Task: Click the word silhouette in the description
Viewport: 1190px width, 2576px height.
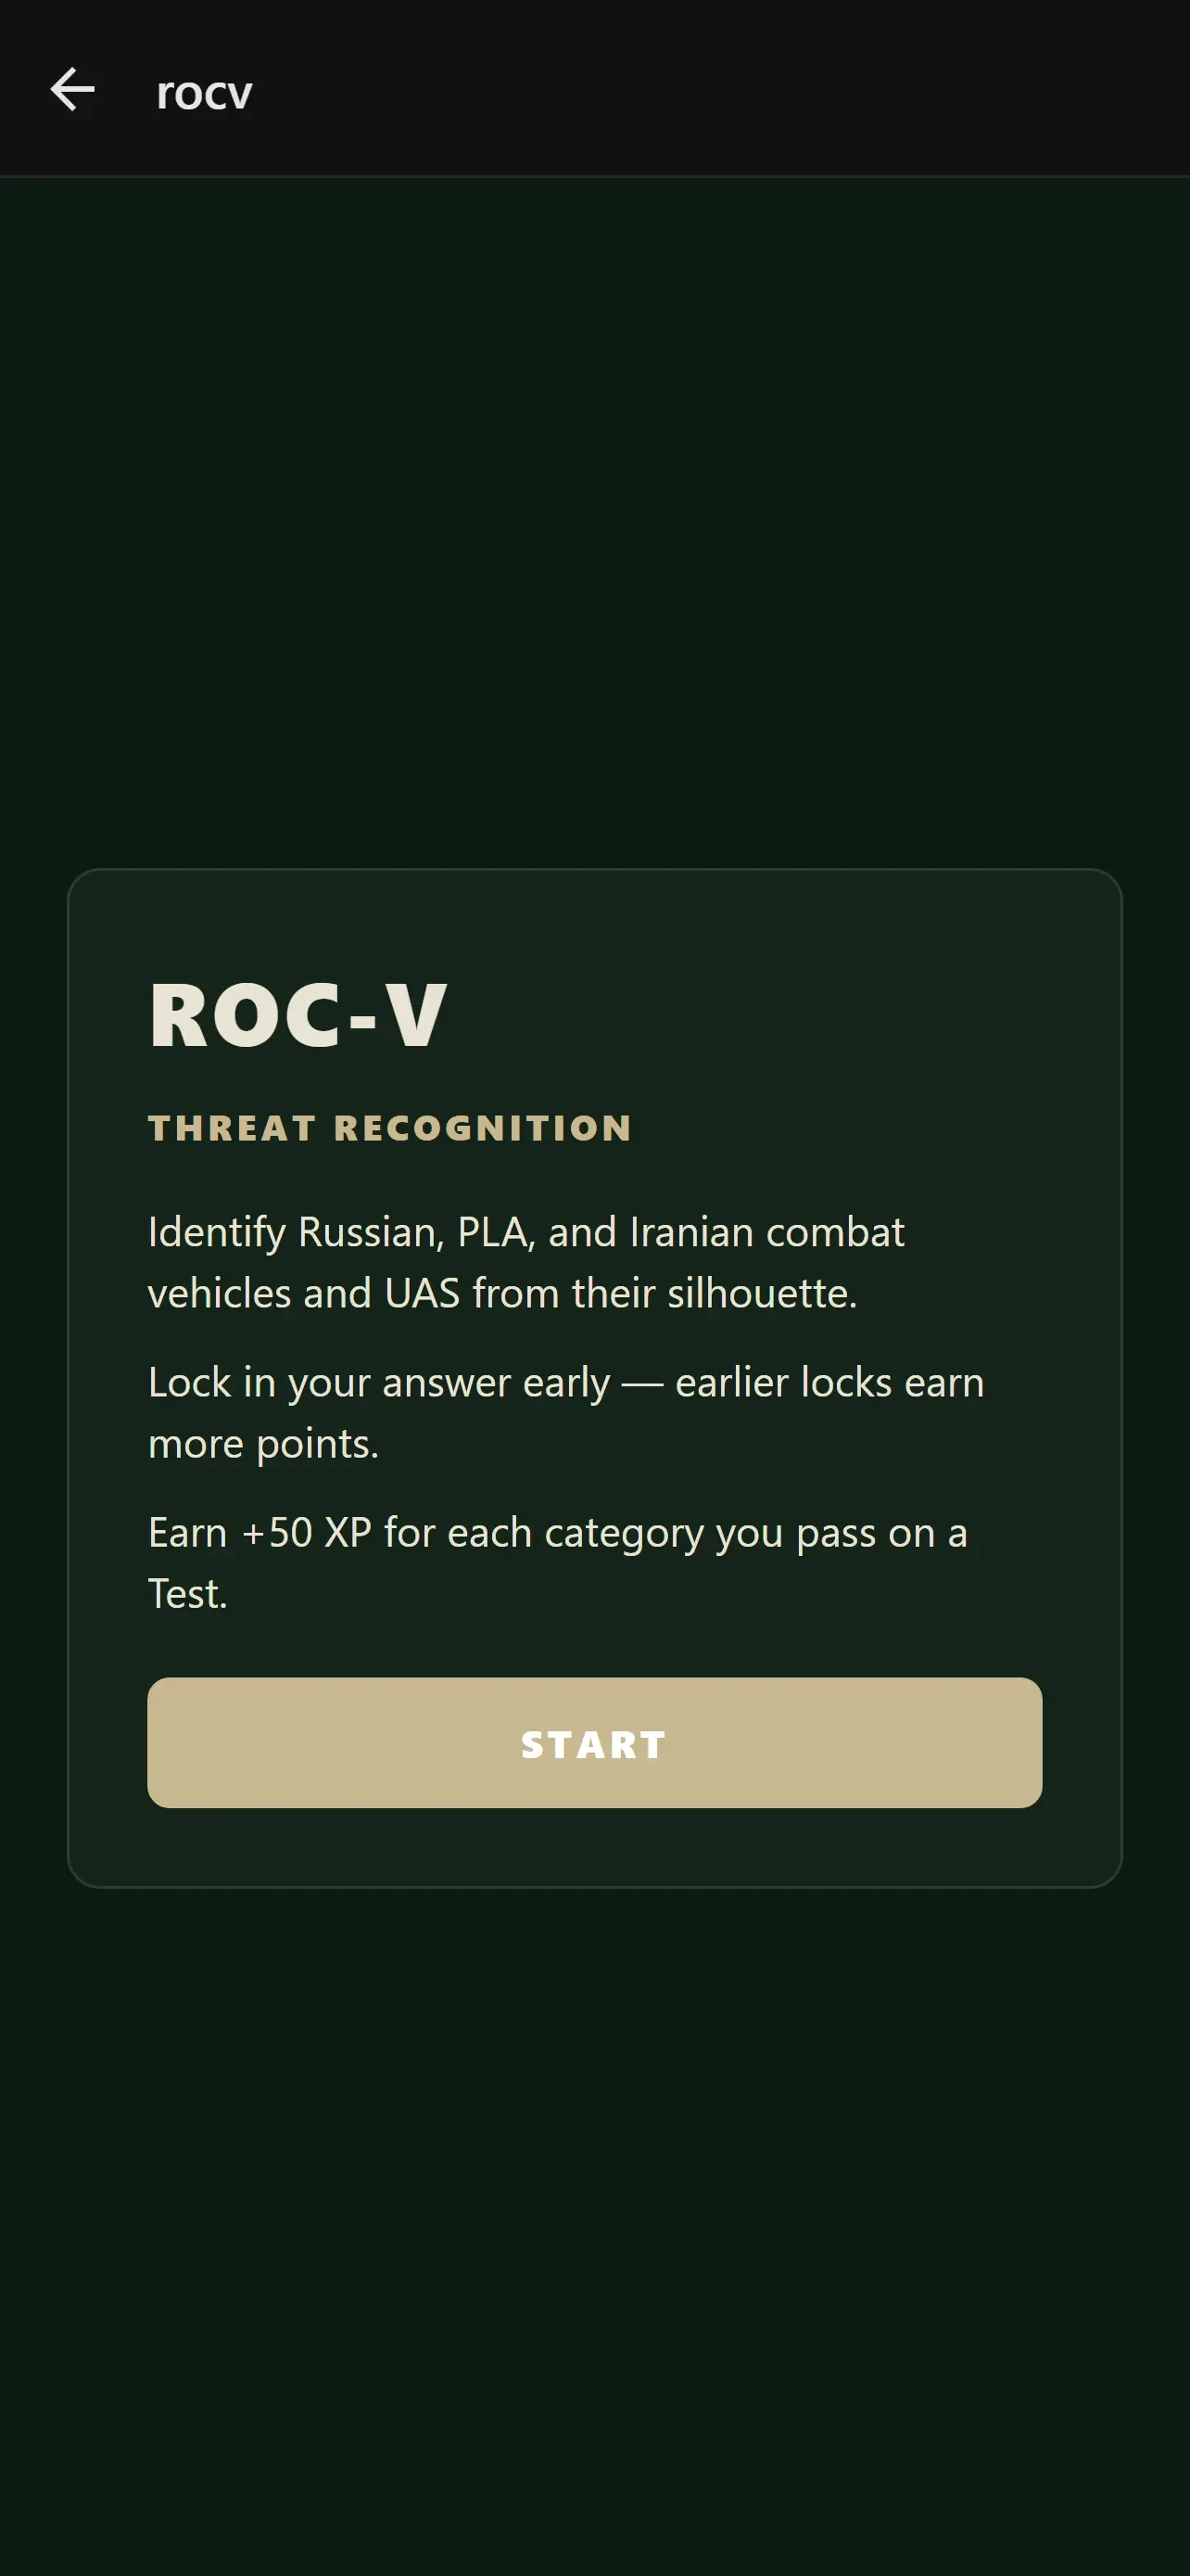Action: click(762, 1293)
